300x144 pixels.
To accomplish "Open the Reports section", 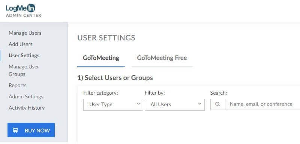I will coord(18,85).
